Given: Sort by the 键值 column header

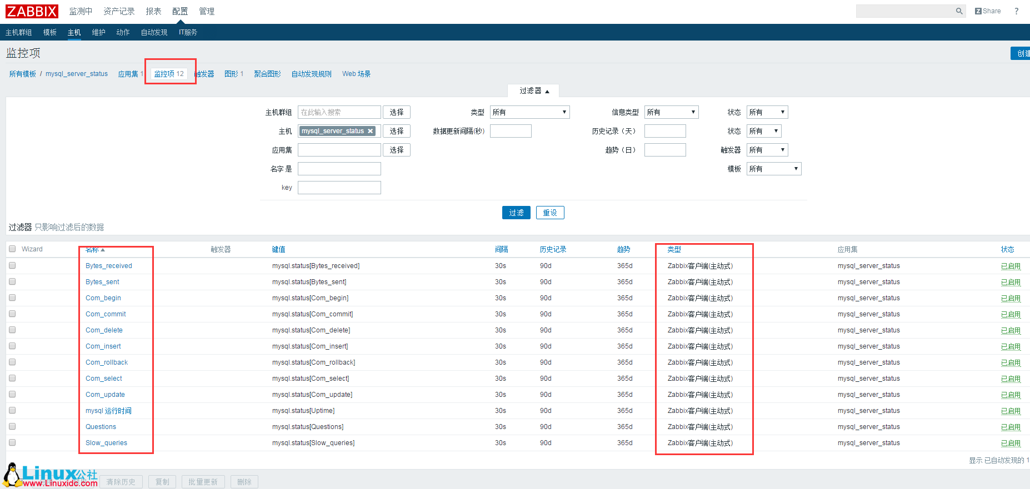Looking at the screenshot, I should click(x=278, y=249).
